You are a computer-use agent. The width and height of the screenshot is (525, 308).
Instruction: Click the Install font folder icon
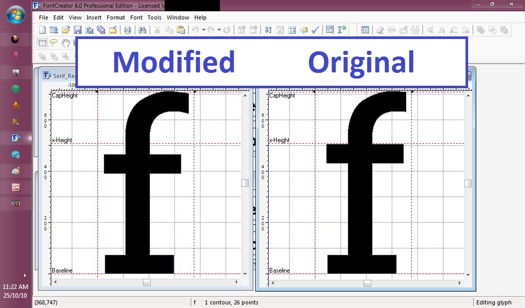pyautogui.click(x=113, y=30)
